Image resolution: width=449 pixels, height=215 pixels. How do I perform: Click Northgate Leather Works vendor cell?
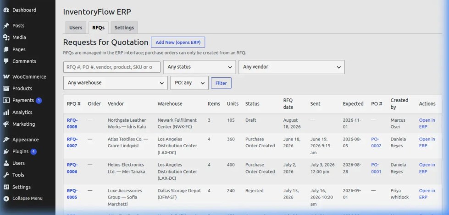tap(127, 124)
